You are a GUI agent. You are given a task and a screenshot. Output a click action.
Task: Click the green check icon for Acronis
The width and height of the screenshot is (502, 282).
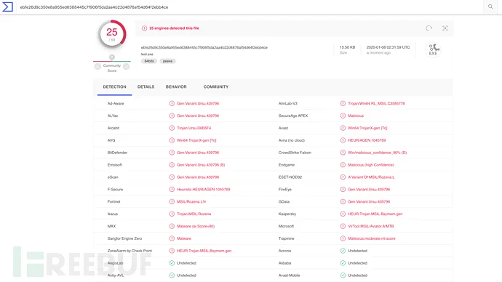(x=343, y=251)
